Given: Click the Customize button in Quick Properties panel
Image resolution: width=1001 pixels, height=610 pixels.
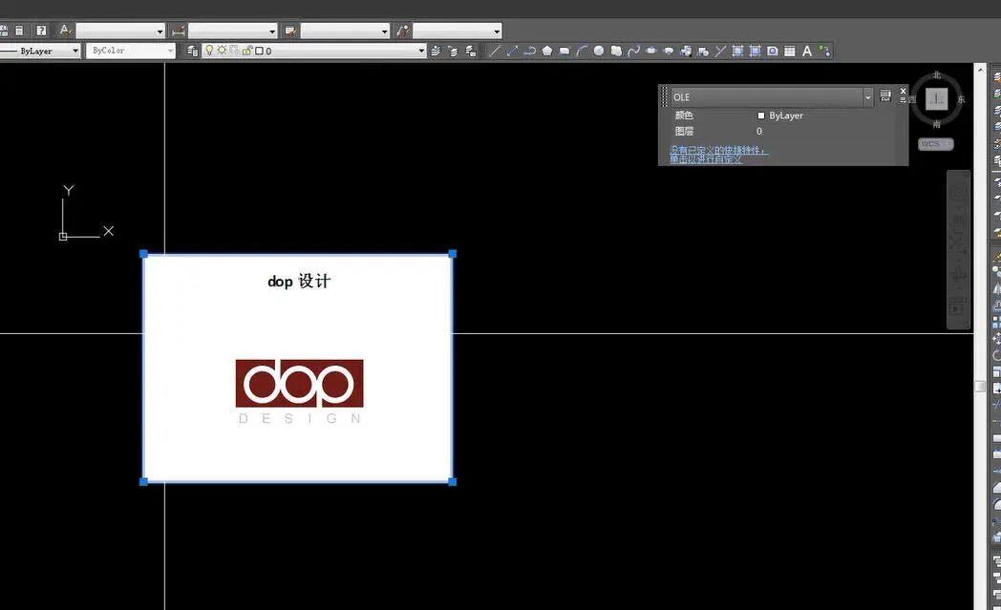Looking at the screenshot, I should [885, 95].
